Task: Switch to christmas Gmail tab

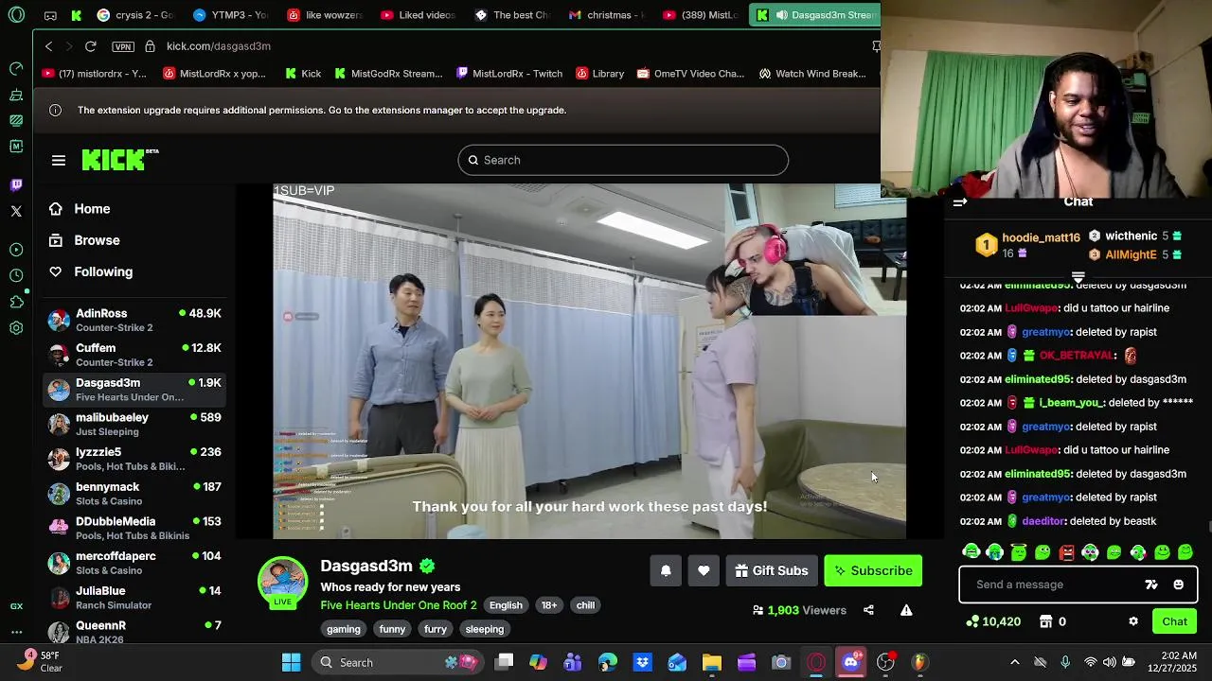Action: [606, 15]
